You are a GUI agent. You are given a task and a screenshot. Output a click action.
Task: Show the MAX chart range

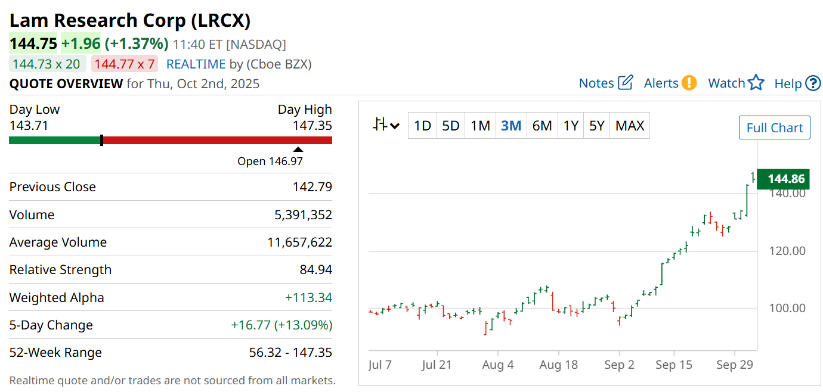[630, 126]
